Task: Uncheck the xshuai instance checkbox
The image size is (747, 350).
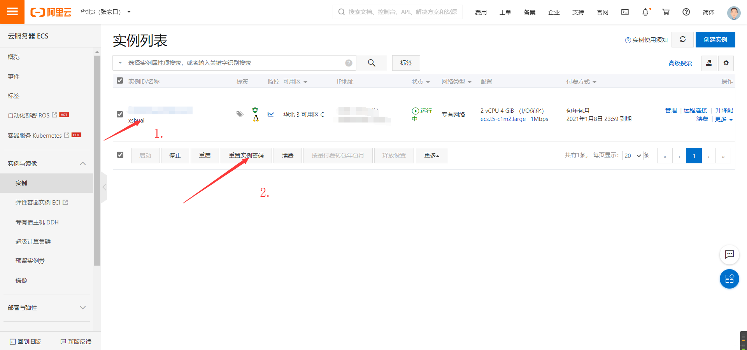Action: click(120, 114)
